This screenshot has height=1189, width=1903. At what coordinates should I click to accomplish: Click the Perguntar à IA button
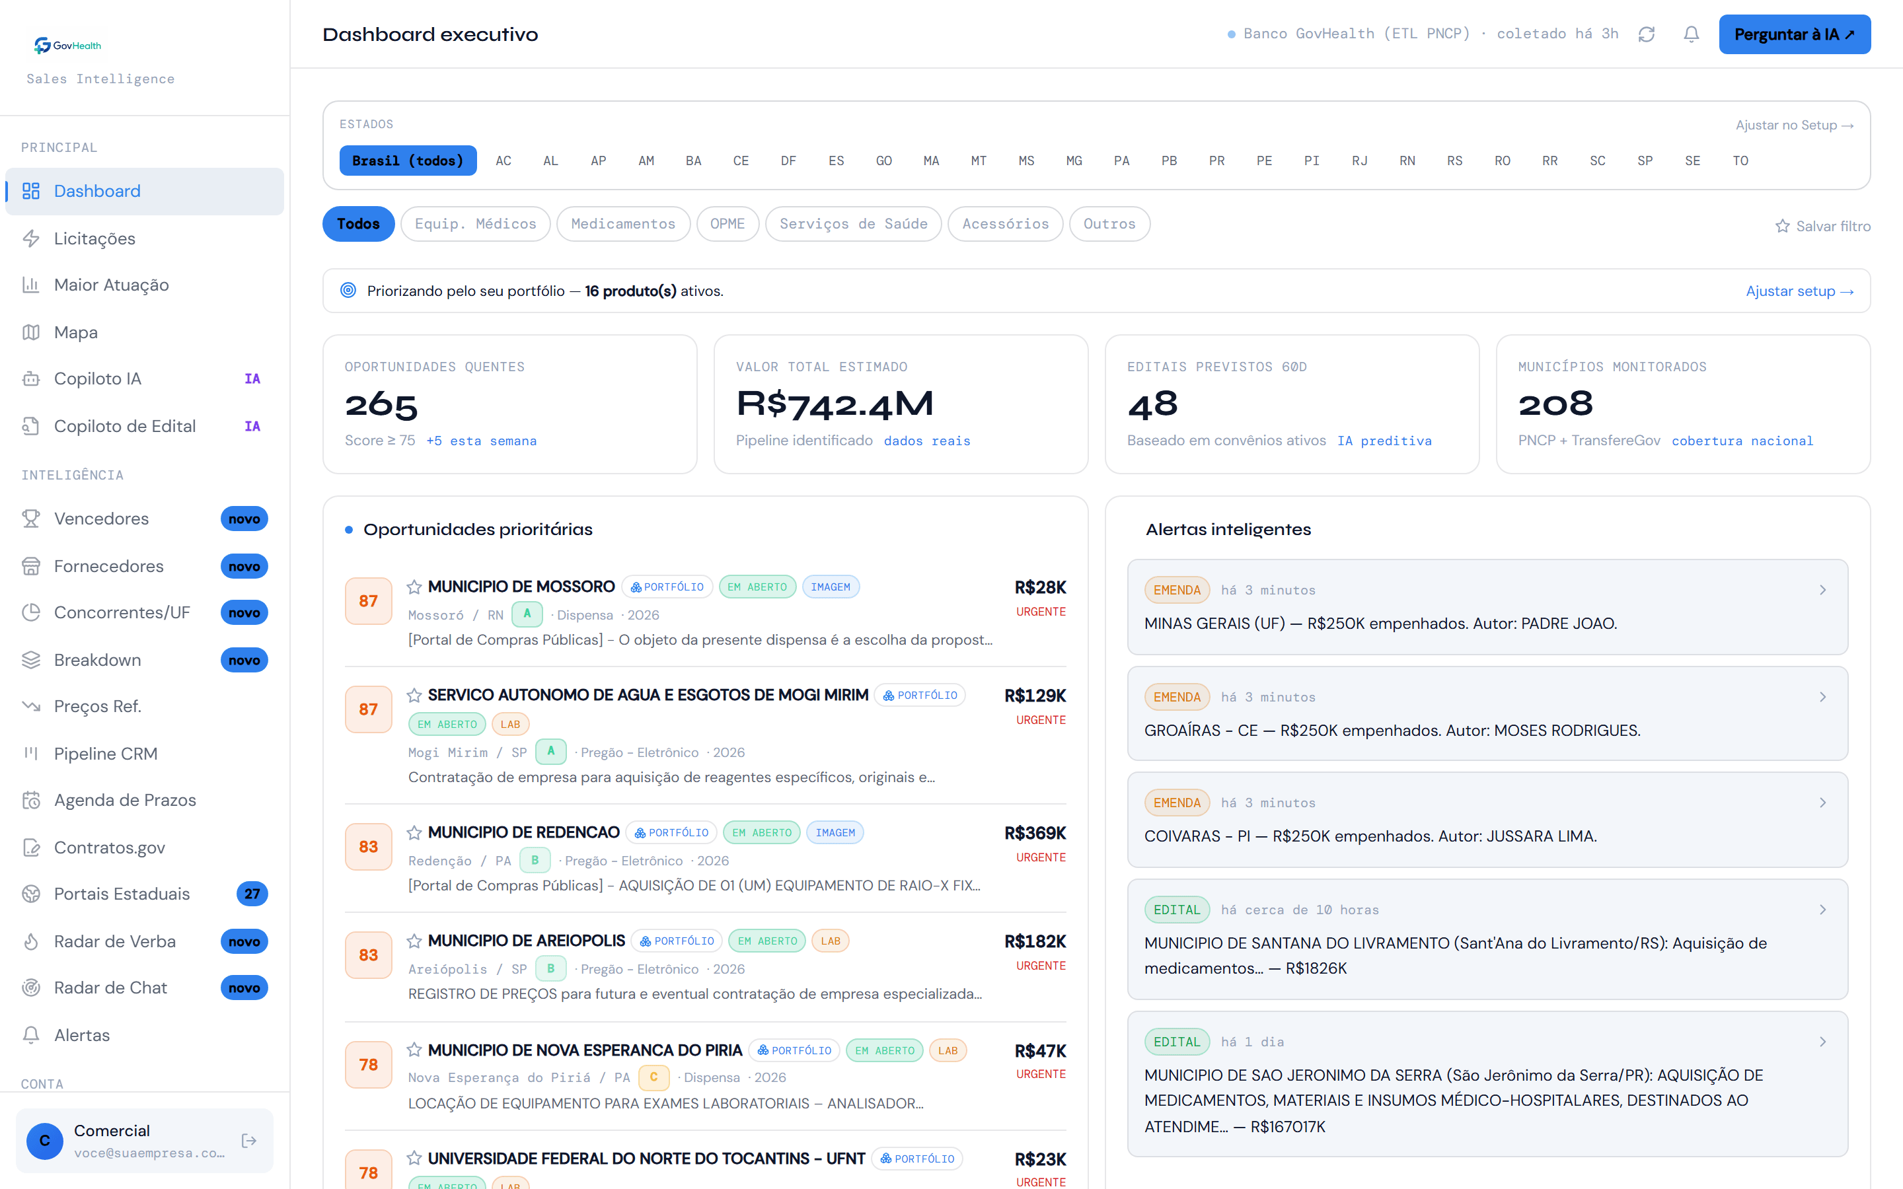(1795, 34)
